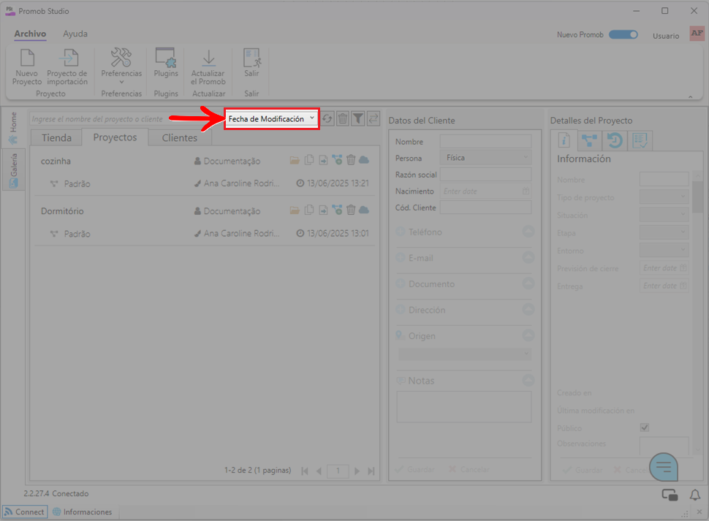Go to the next page
The height and width of the screenshot is (521, 709).
coord(357,471)
